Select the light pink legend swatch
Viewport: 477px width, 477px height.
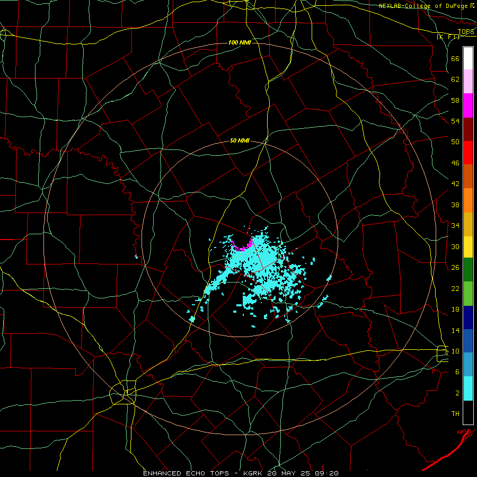(x=468, y=82)
